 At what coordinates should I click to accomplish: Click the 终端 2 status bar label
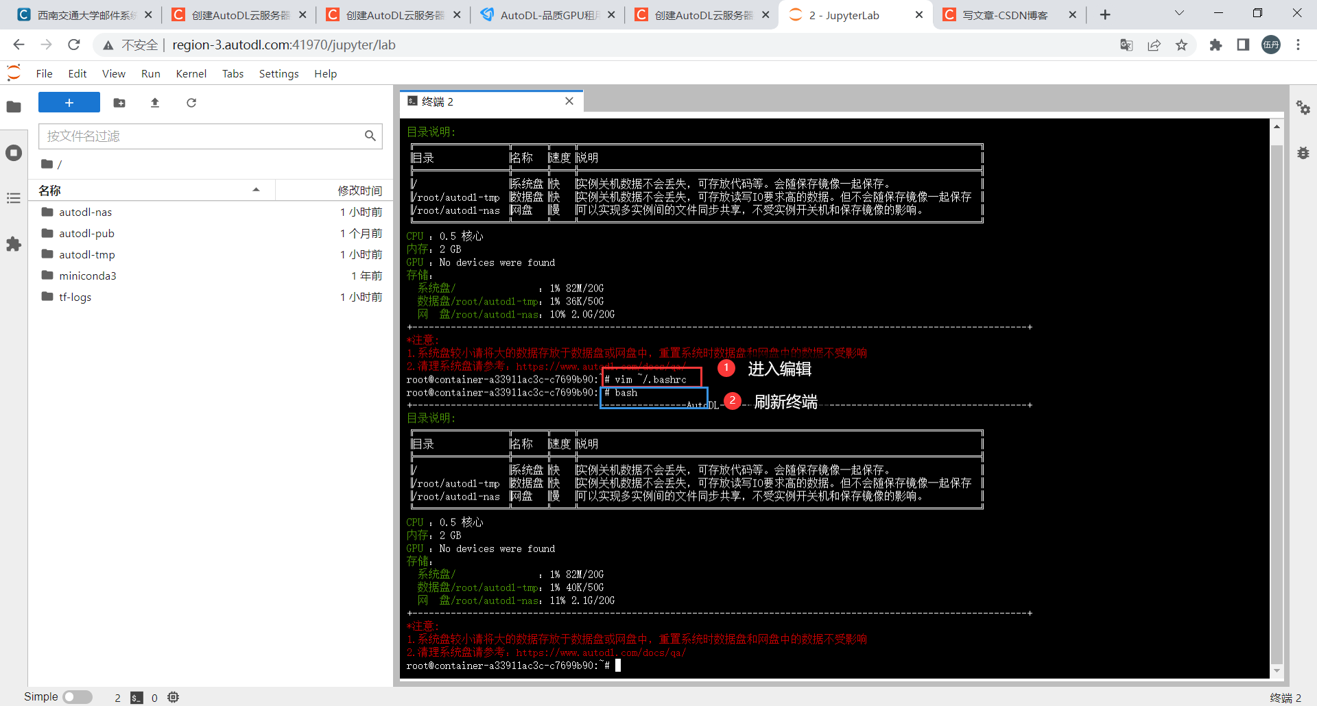1285,698
